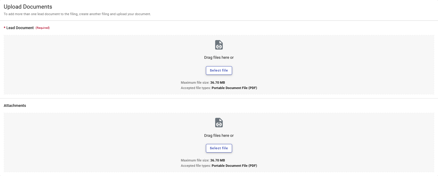Click "Drag files here or" in Attachments
This screenshot has height=176, width=438.
[219, 136]
